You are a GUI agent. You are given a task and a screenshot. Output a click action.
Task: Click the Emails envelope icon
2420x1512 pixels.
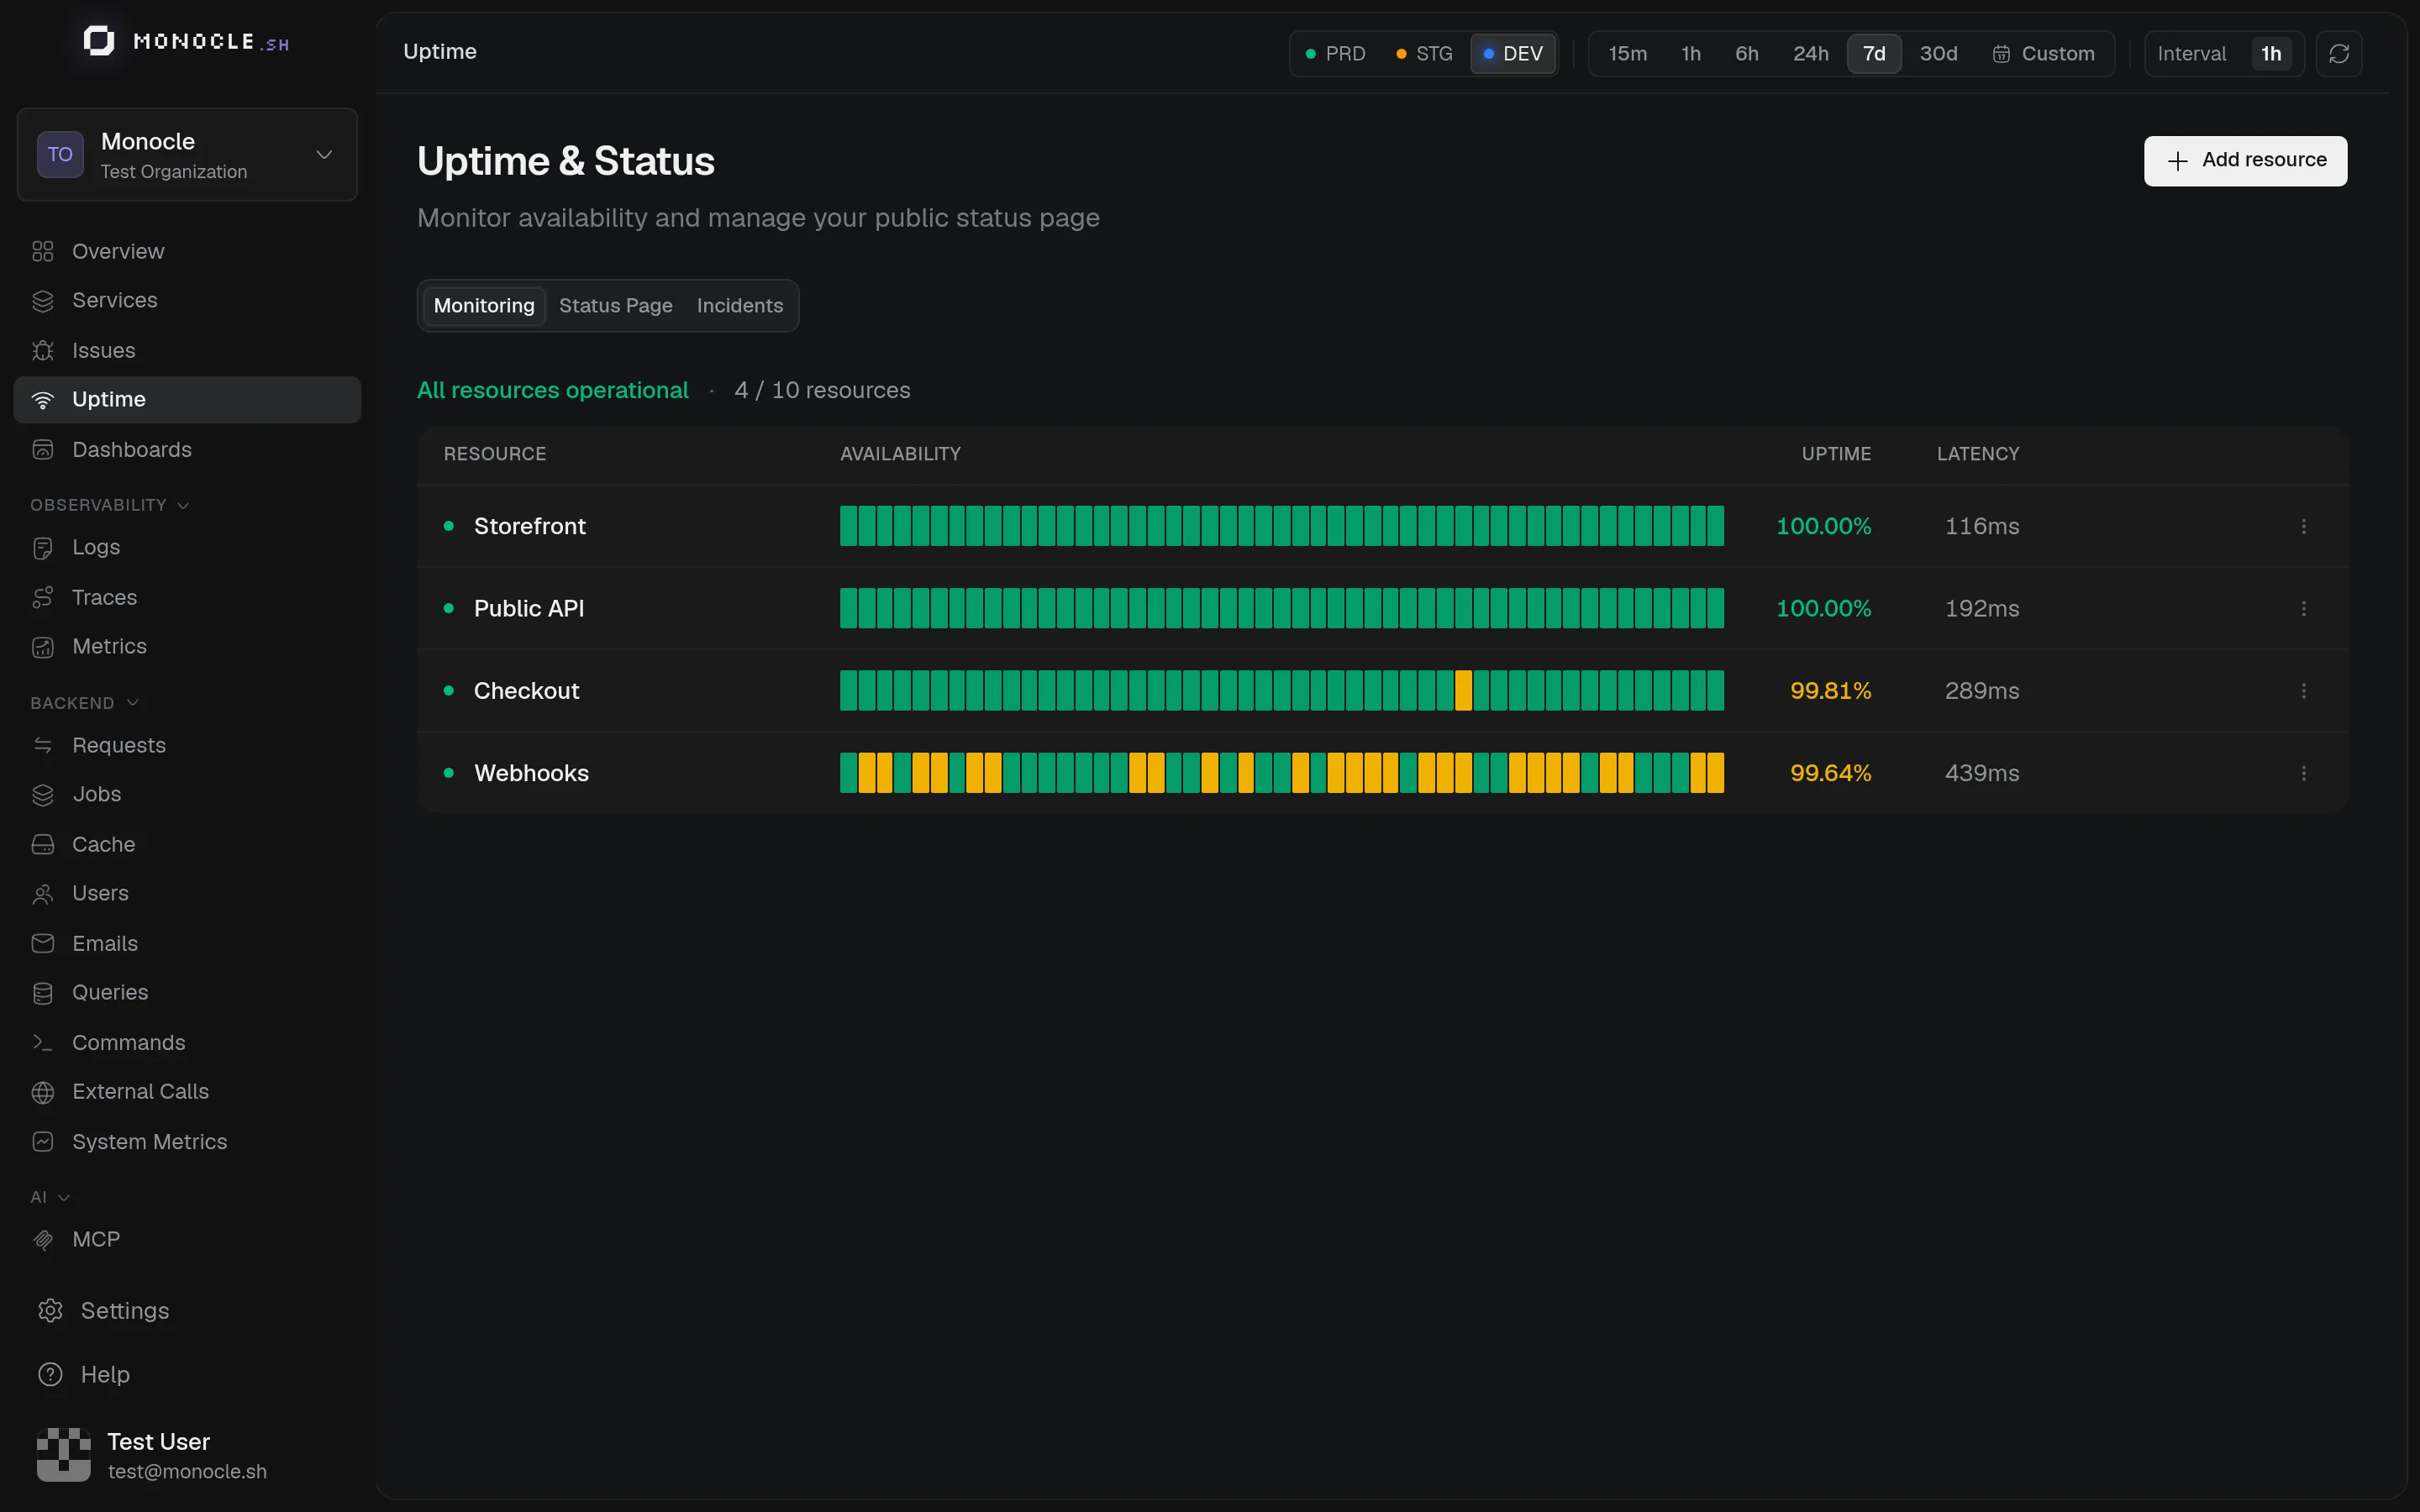click(x=42, y=944)
